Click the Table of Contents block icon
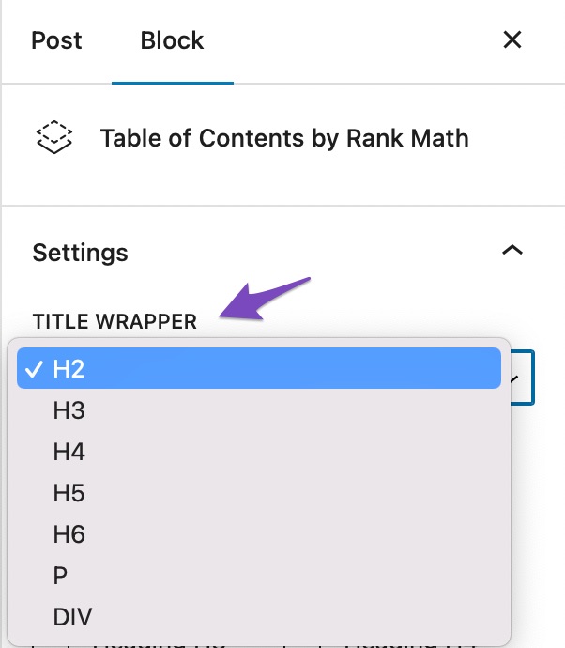 point(53,138)
